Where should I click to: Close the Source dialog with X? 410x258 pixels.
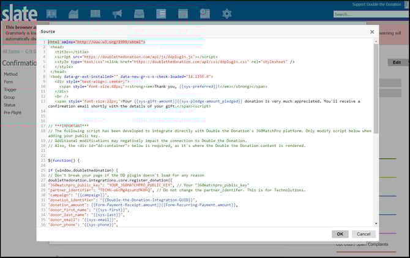tap(372, 31)
